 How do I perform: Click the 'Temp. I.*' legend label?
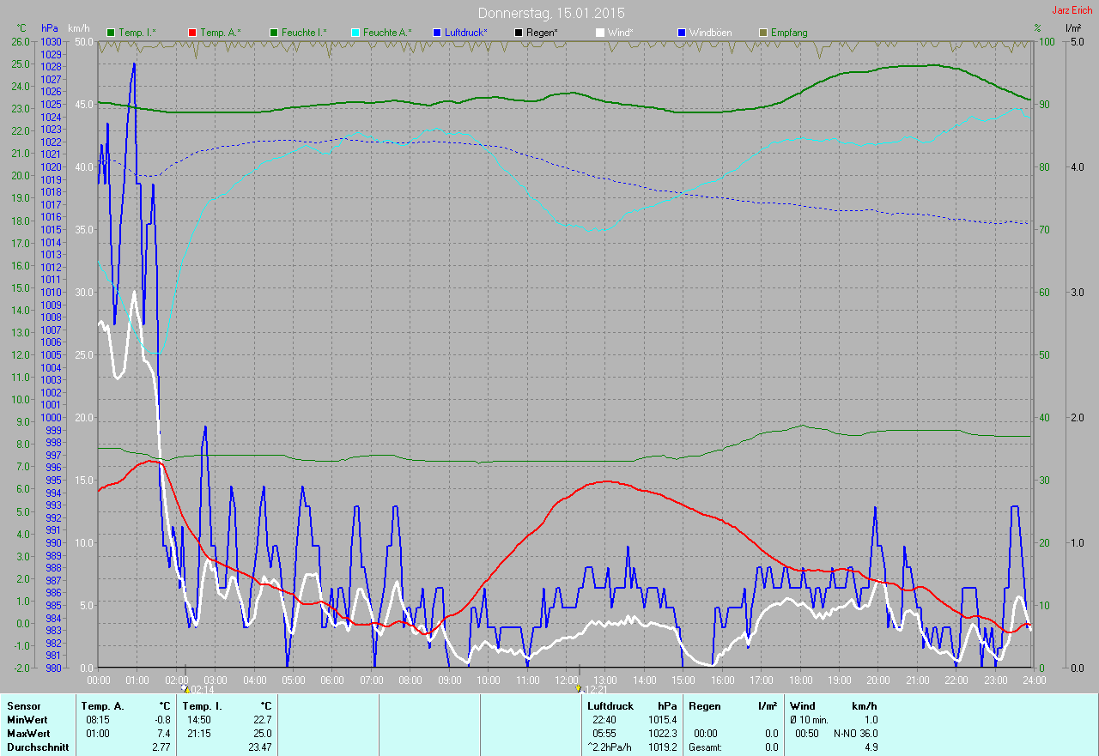[137, 33]
